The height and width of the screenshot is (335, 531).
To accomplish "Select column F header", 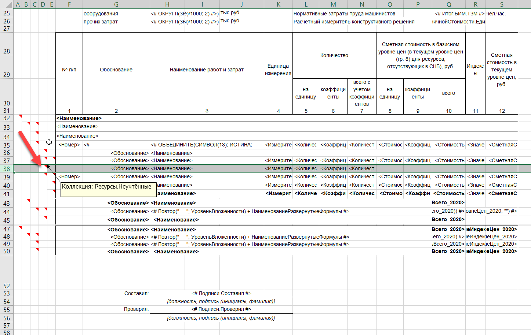I will coord(69,4).
